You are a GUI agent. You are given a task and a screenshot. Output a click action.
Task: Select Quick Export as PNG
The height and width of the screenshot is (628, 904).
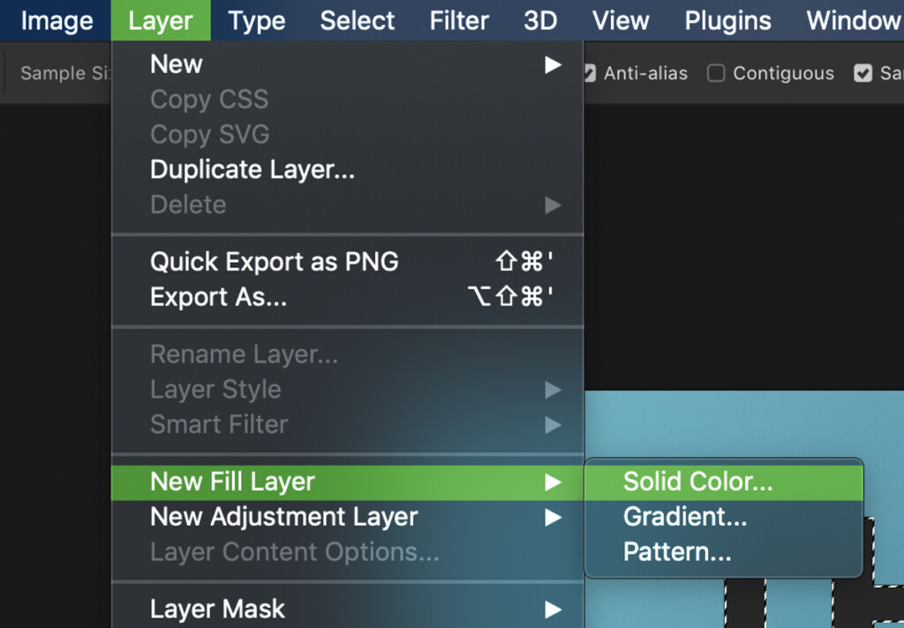tap(275, 262)
